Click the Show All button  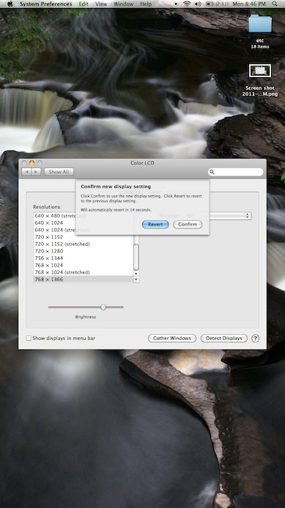click(x=59, y=172)
